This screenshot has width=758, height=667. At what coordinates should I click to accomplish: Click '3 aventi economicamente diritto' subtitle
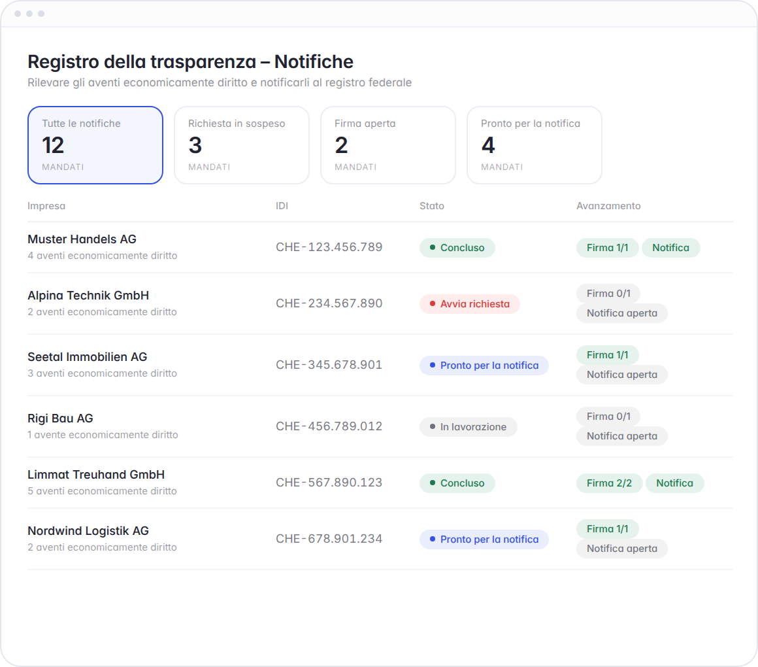[103, 373]
